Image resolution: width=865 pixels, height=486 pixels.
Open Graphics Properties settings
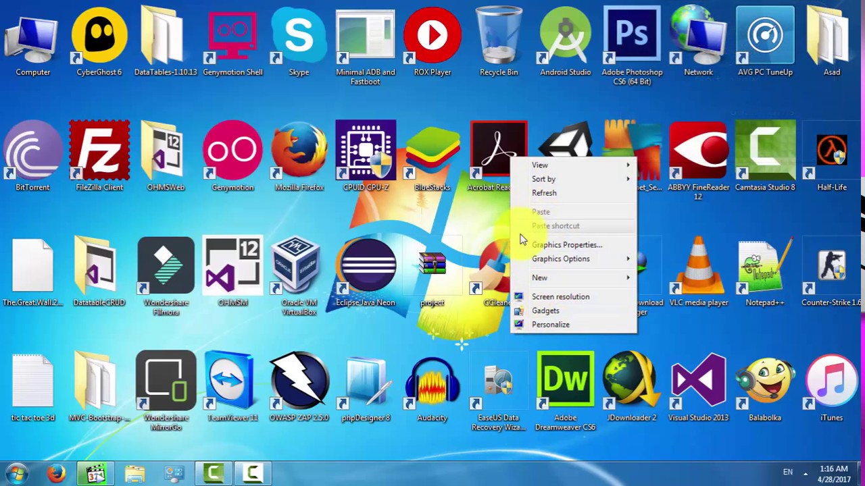[x=567, y=244]
